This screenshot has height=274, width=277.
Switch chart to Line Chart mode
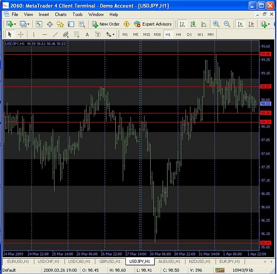pos(204,24)
